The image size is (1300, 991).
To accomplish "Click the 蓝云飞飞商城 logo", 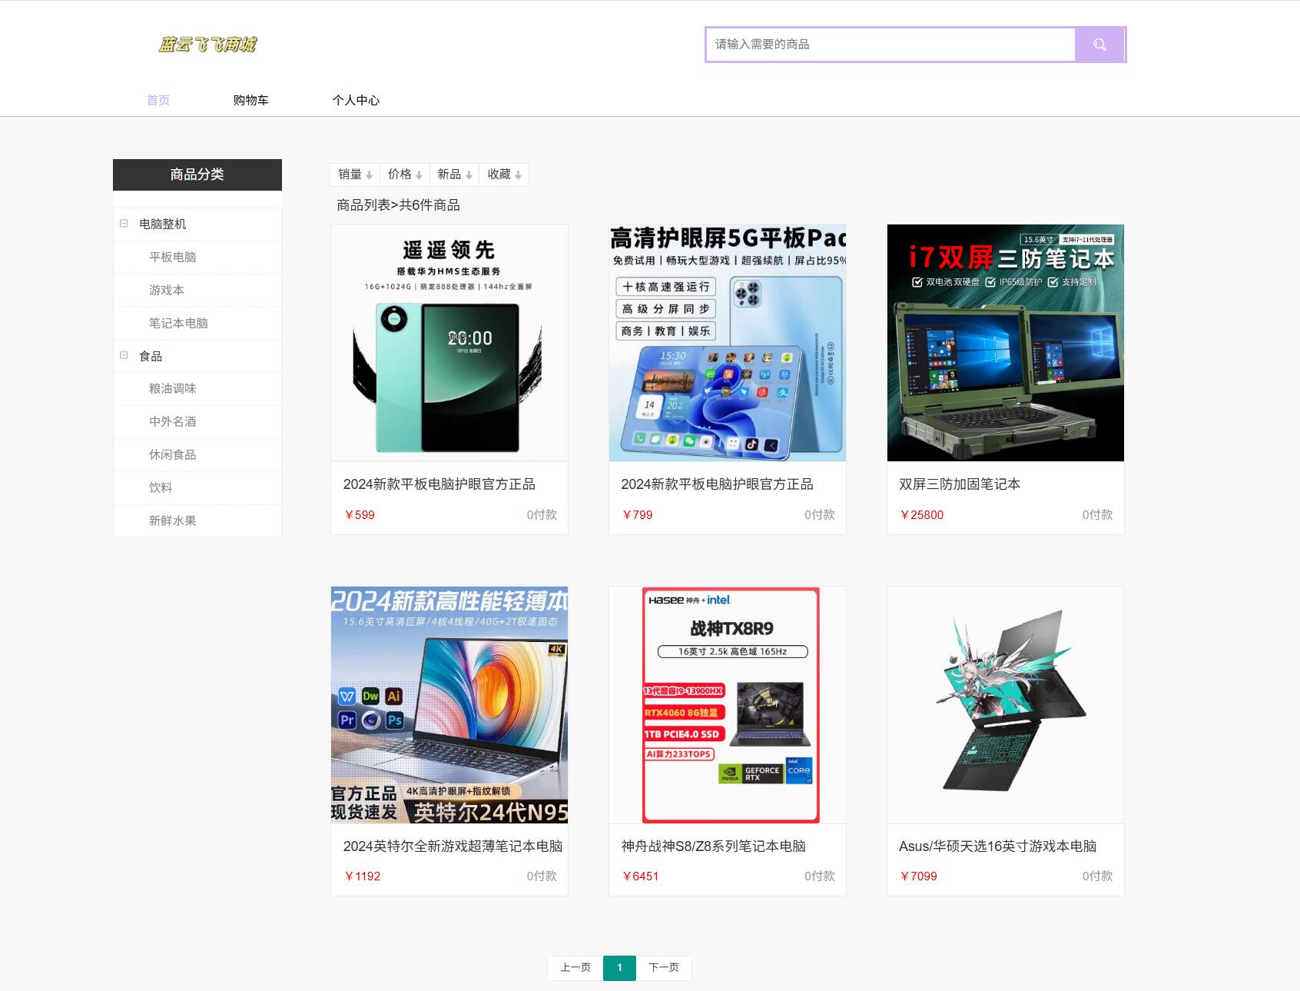I will point(207,45).
